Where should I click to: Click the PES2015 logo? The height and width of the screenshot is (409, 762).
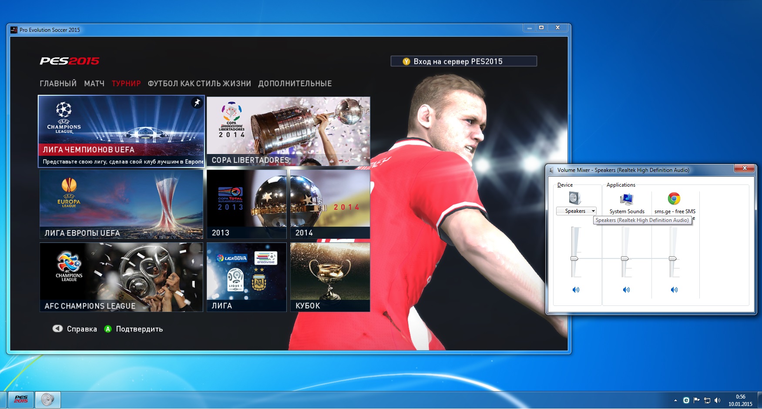[70, 61]
